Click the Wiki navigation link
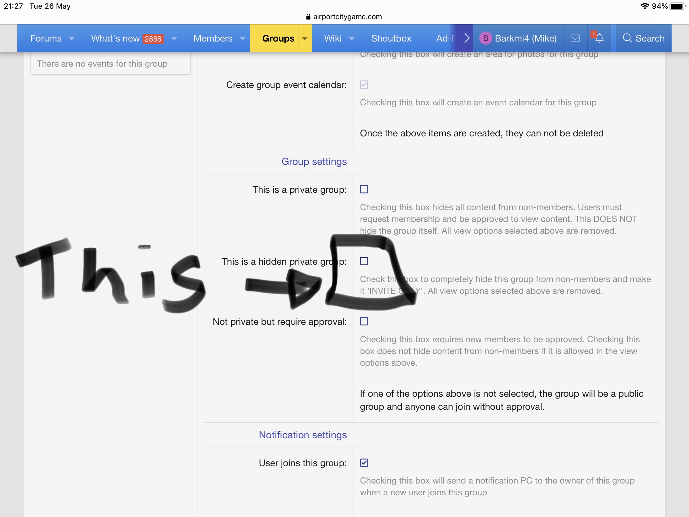This screenshot has height=517, width=689. (333, 38)
